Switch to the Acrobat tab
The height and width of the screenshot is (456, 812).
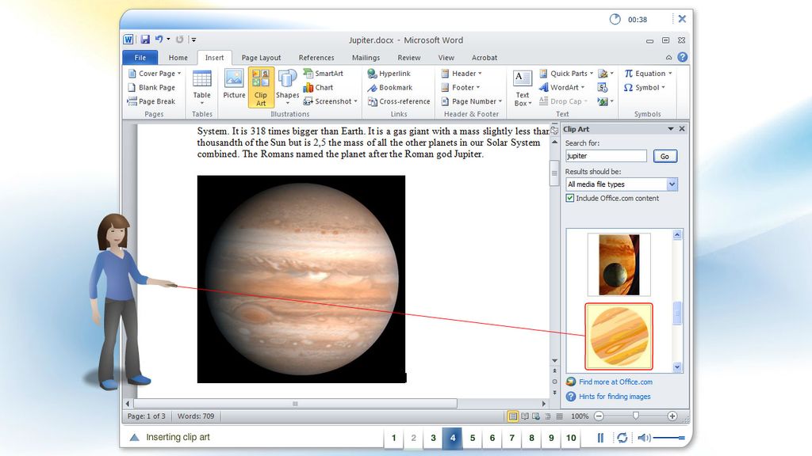pyautogui.click(x=485, y=57)
